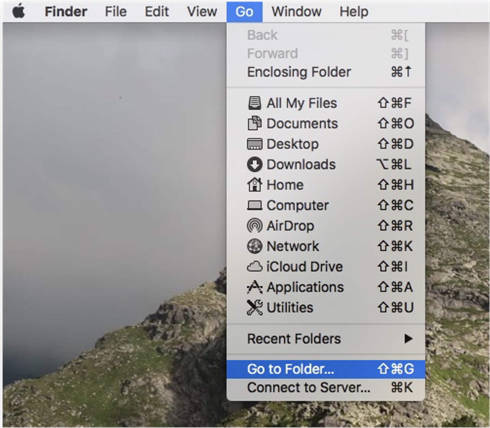
Task: Expand the Recent Folders submenu arrow
Action: click(408, 339)
